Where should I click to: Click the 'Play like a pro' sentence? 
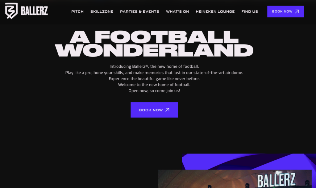(x=154, y=73)
